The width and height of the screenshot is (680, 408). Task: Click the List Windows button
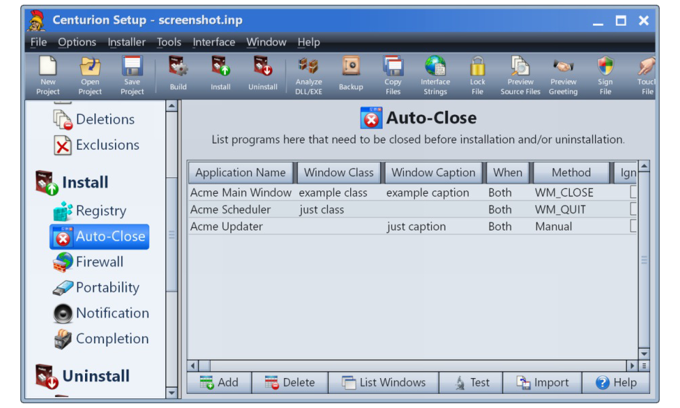click(x=384, y=383)
